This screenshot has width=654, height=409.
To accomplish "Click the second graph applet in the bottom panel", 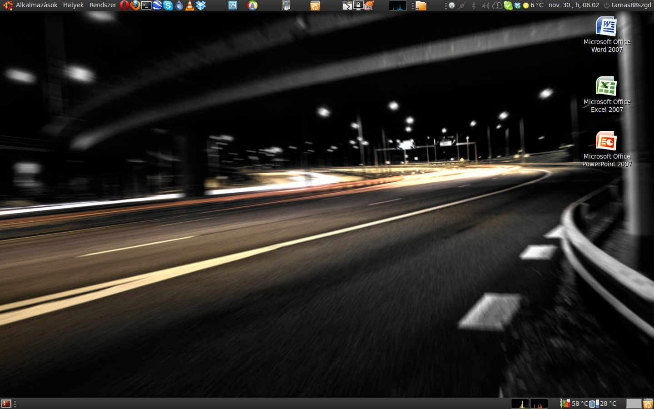I will coord(539,404).
